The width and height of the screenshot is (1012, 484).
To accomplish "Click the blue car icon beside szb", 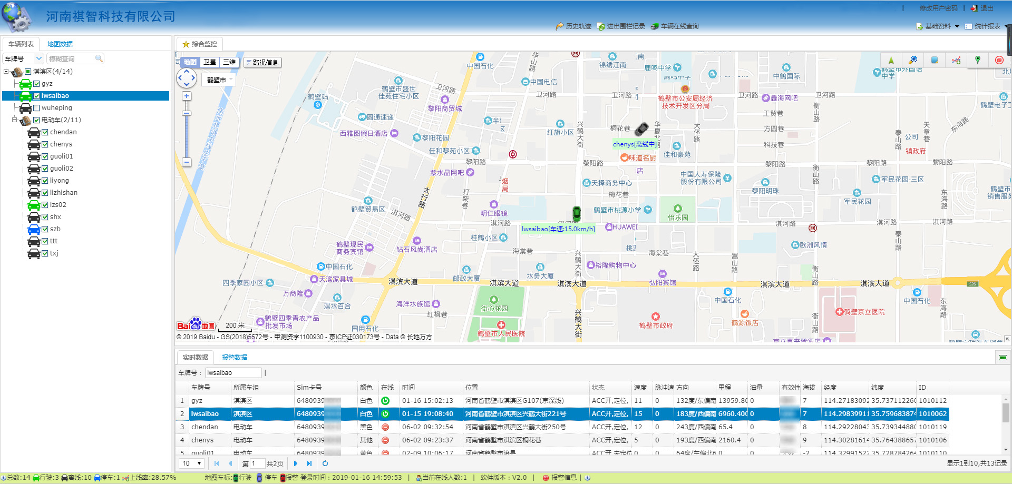I will [x=34, y=229].
